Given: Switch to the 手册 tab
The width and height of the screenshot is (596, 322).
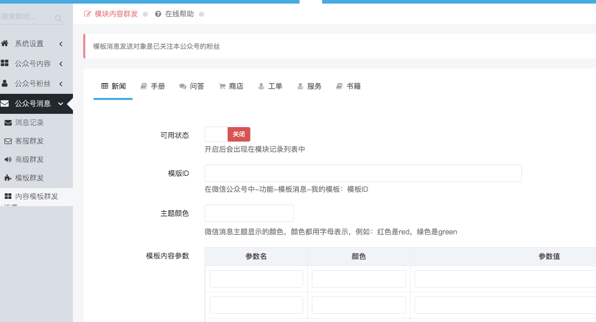Looking at the screenshot, I should coord(153,86).
